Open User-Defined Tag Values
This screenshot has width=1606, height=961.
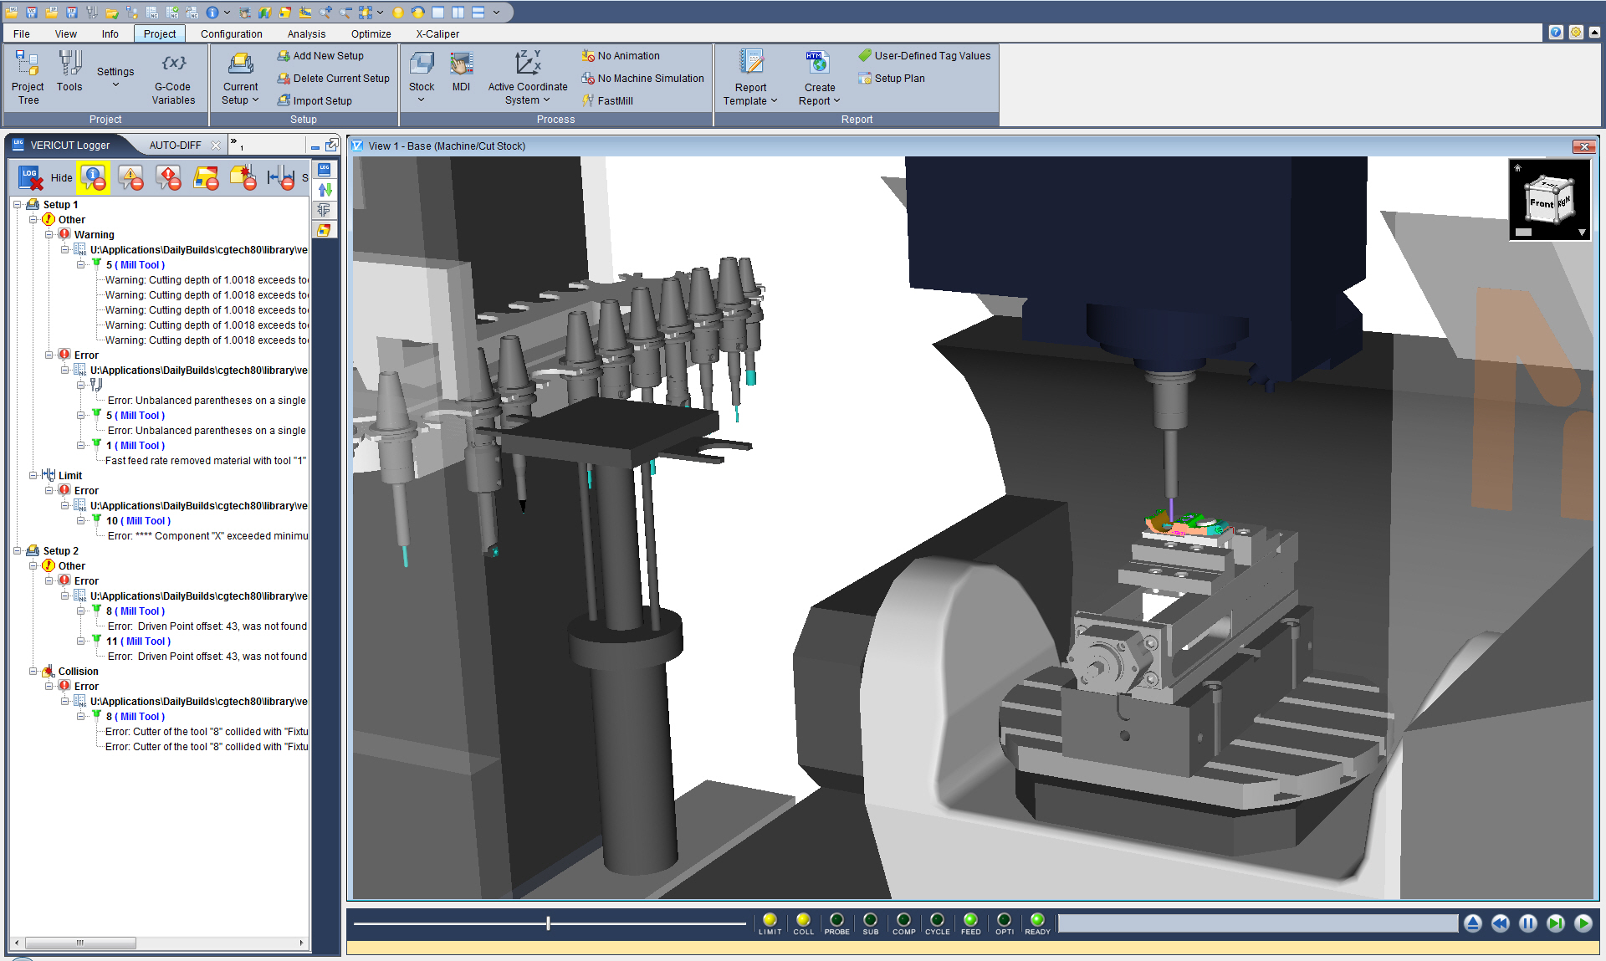coord(924,56)
